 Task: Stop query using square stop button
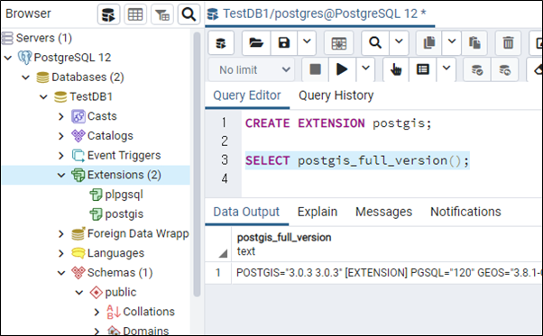click(315, 69)
